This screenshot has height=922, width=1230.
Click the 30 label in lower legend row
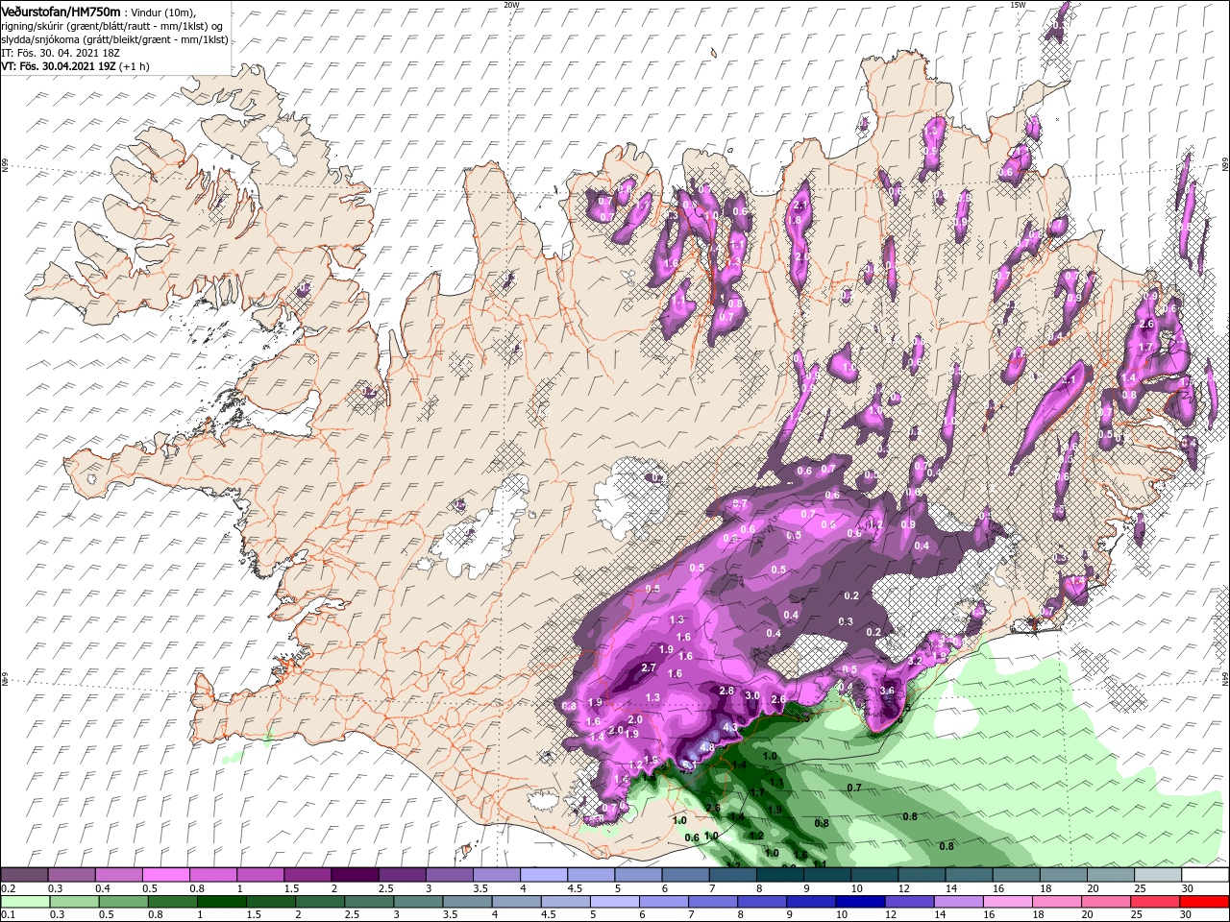click(x=1188, y=915)
